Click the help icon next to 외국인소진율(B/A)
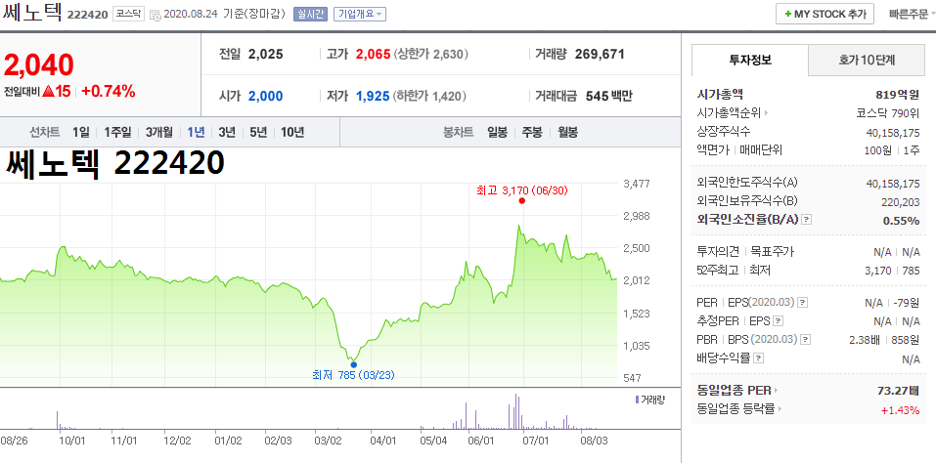The image size is (936, 463). point(807,220)
